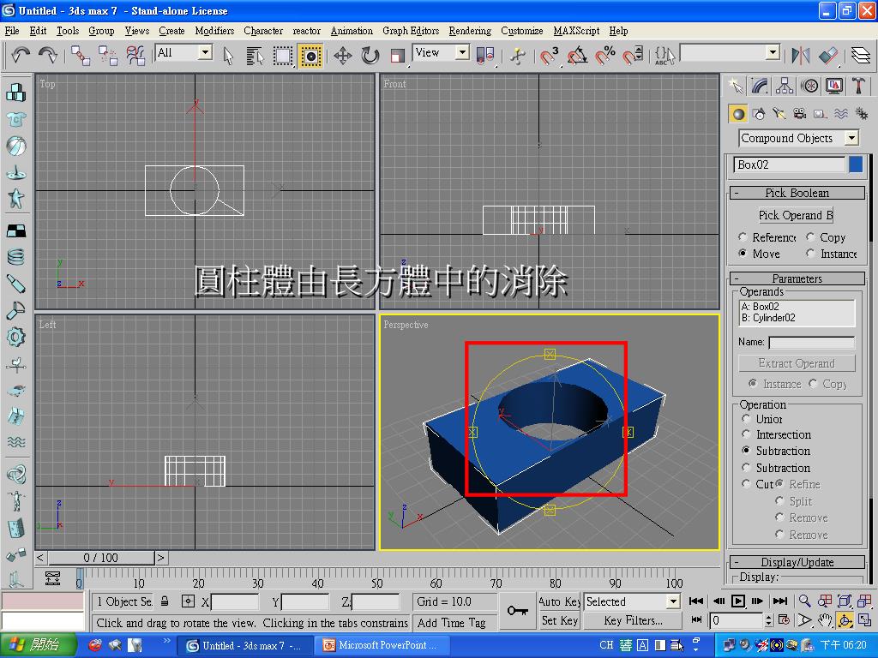Select the Reference radio option
The image size is (878, 658).
743,236
